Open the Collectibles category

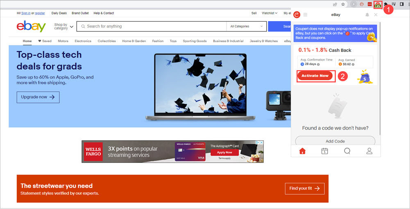106,41
